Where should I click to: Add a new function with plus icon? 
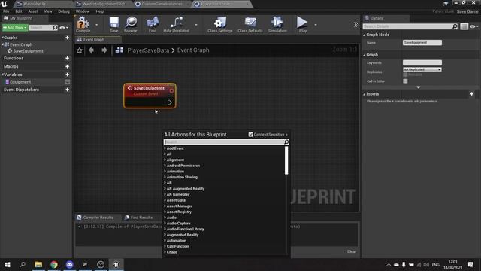tap(67, 58)
